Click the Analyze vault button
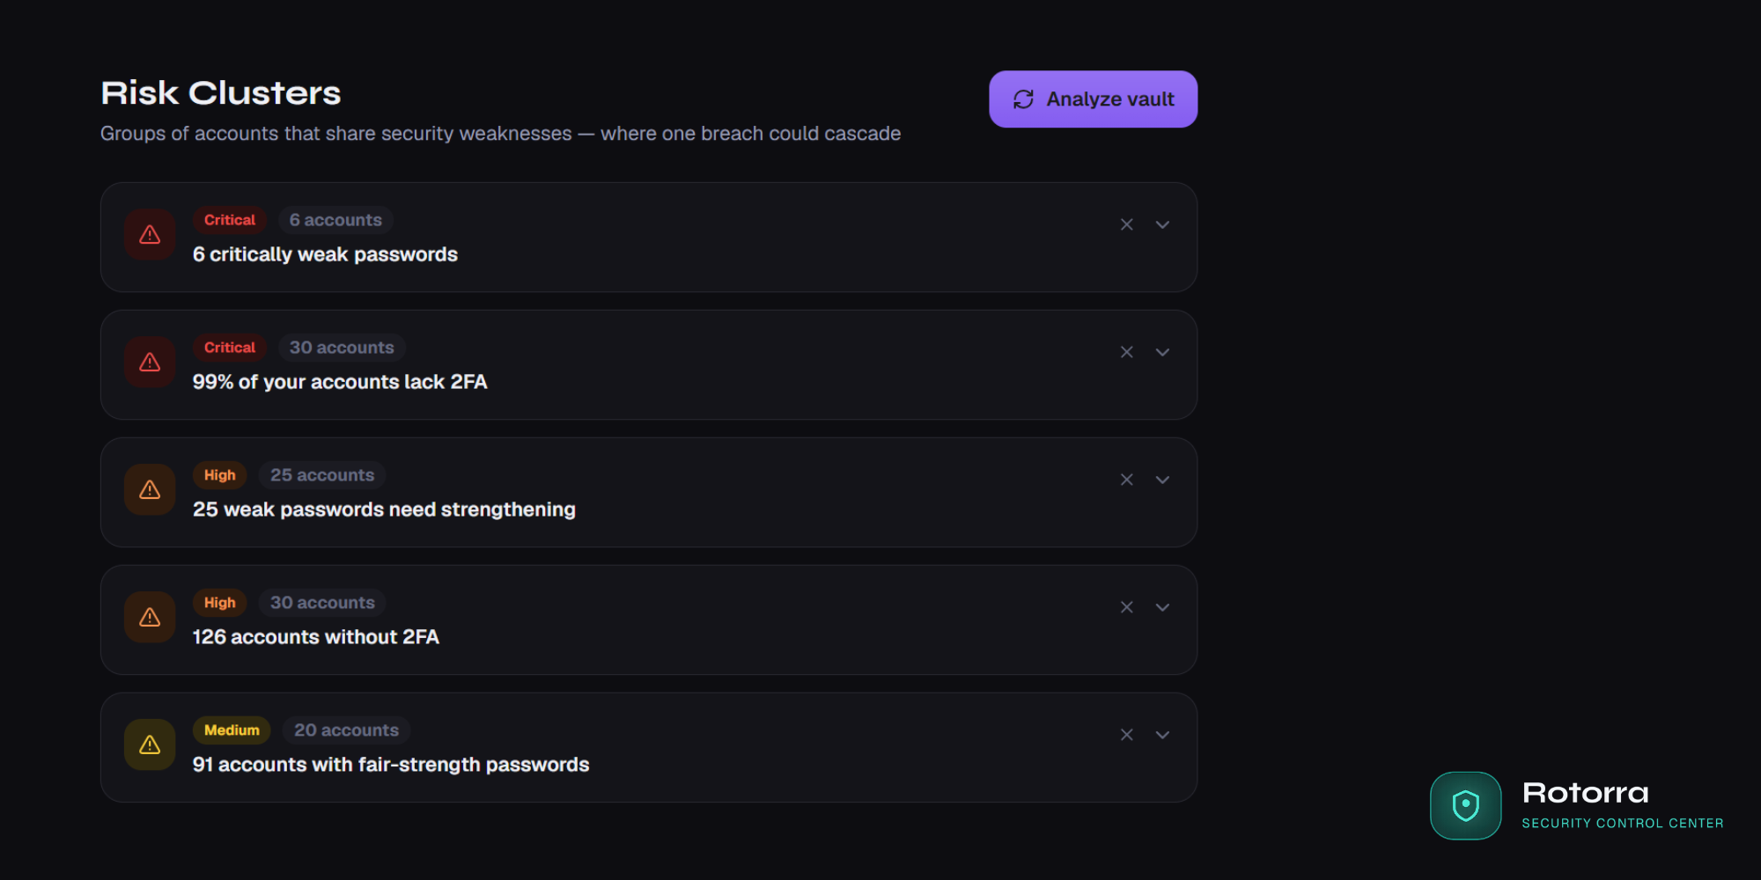The image size is (1761, 880). (x=1093, y=99)
